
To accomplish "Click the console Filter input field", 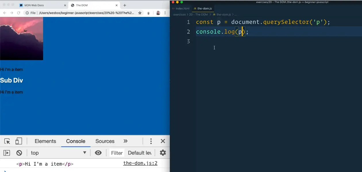I will tap(117, 153).
